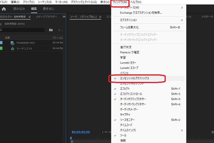Open the マーカー(M) menu

point(61,2)
